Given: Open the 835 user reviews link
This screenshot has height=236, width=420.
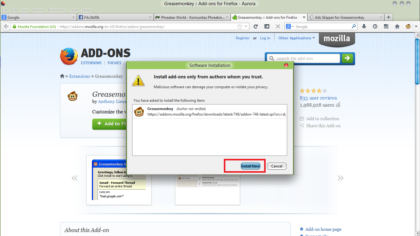Looking at the screenshot, I should 318,98.
